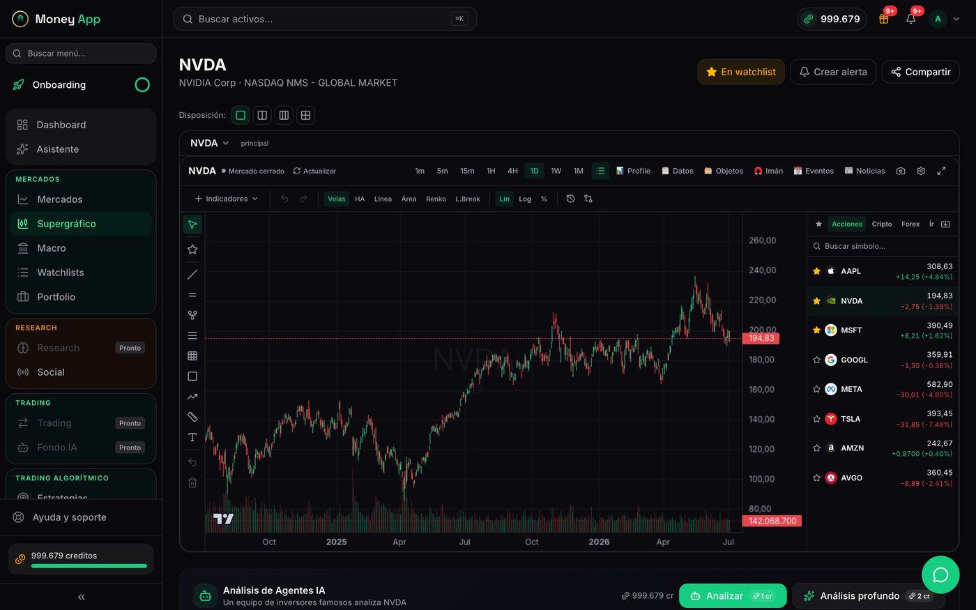Click the undo arrow in drawing toolbar

(192, 462)
